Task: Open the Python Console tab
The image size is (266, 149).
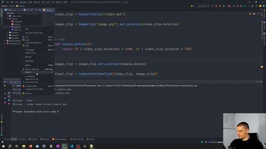Action: [77, 139]
